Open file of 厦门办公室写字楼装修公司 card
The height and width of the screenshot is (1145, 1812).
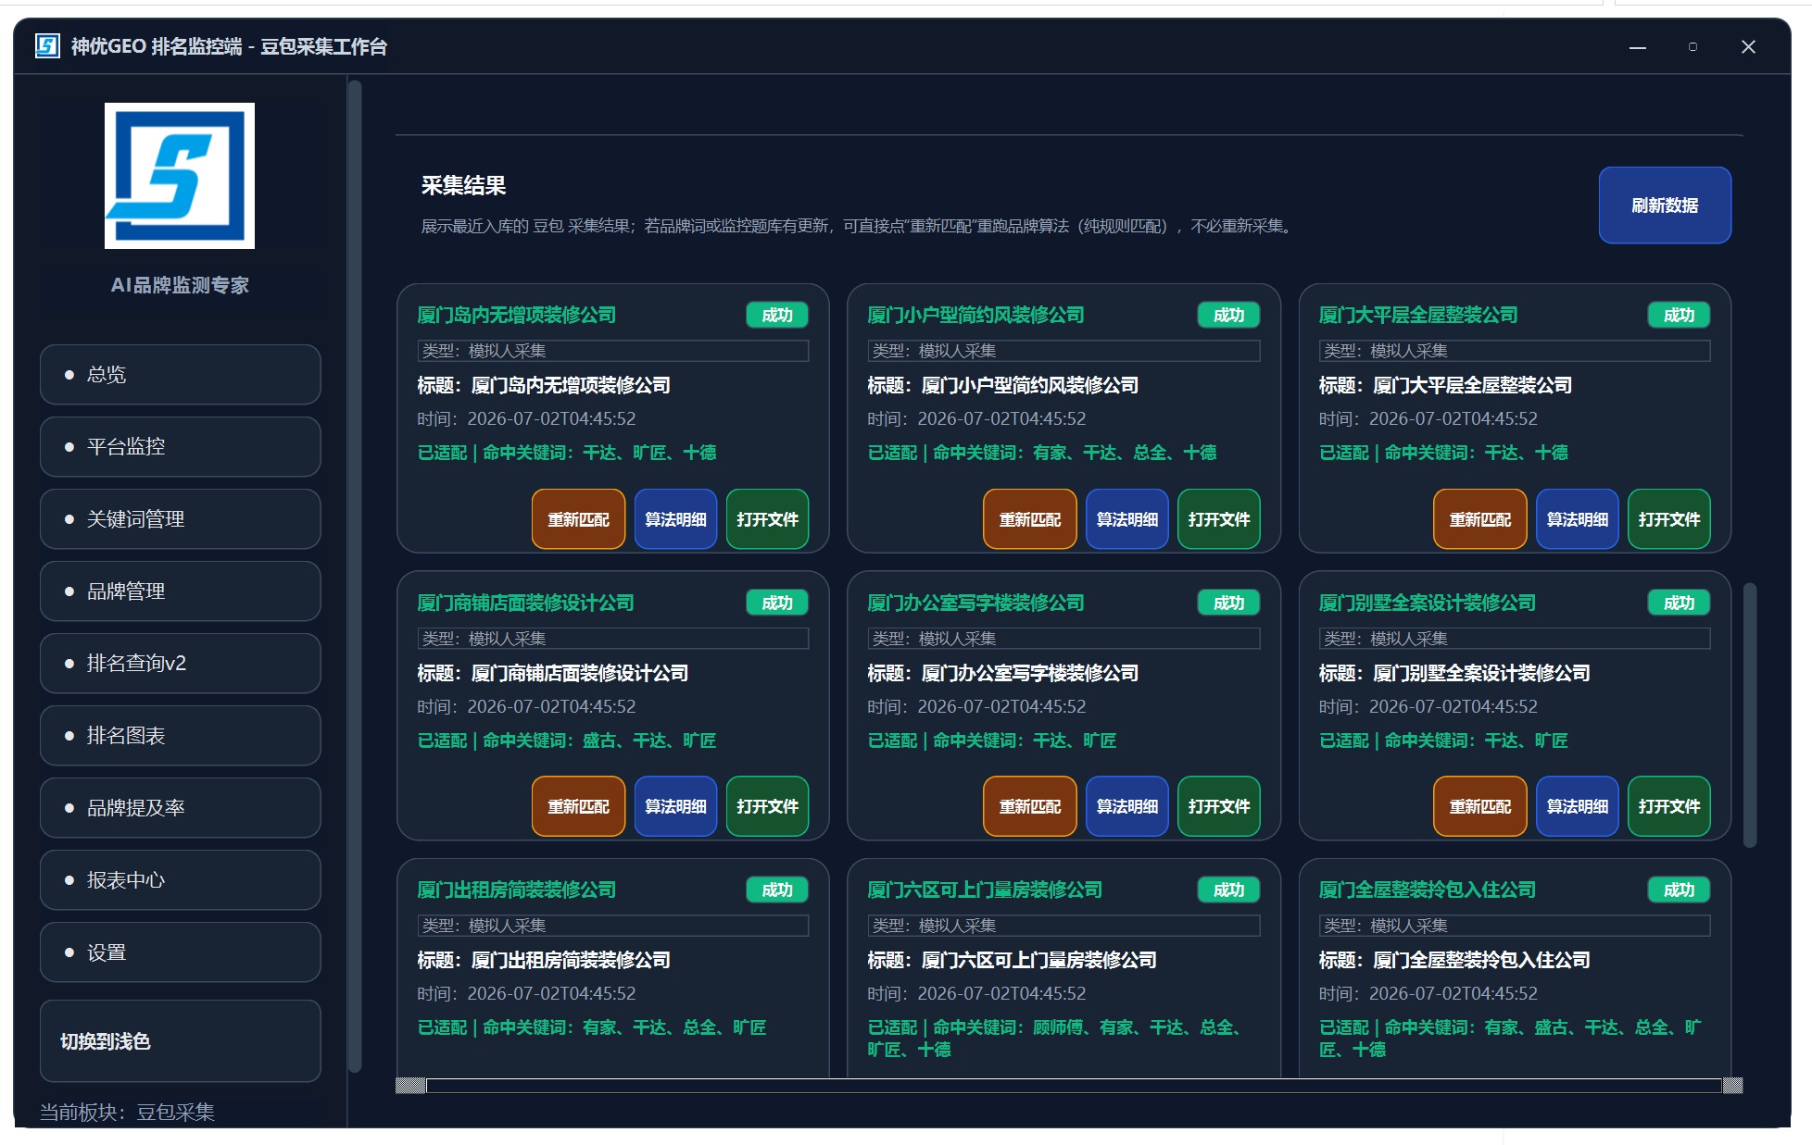[x=1218, y=806]
